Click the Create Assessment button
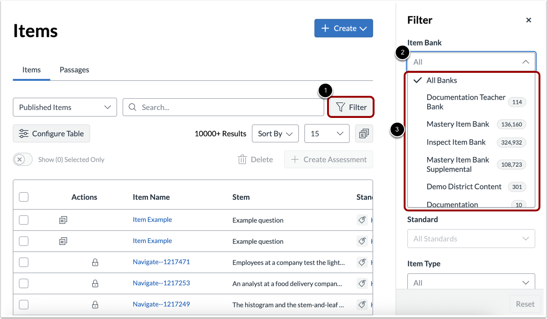 click(328, 159)
